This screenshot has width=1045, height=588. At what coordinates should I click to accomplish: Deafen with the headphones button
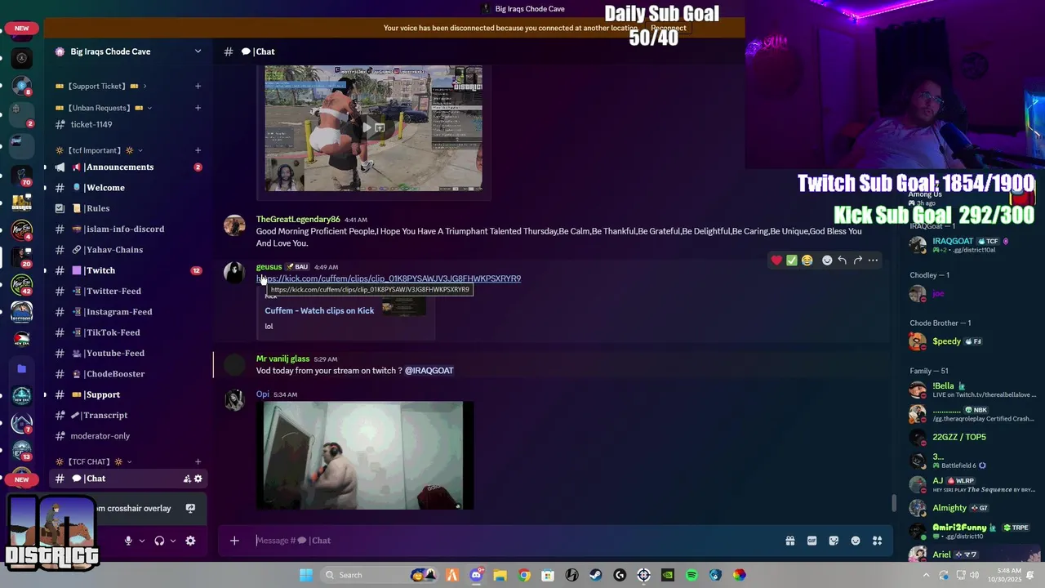pyautogui.click(x=159, y=541)
